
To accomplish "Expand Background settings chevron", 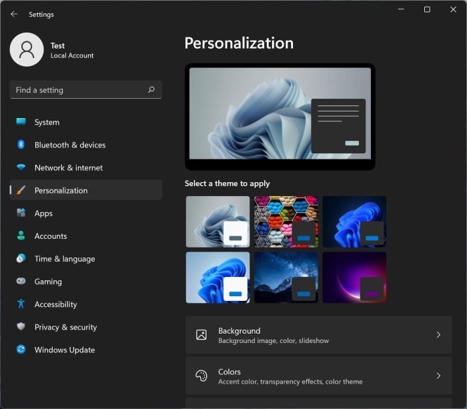I will pos(438,335).
